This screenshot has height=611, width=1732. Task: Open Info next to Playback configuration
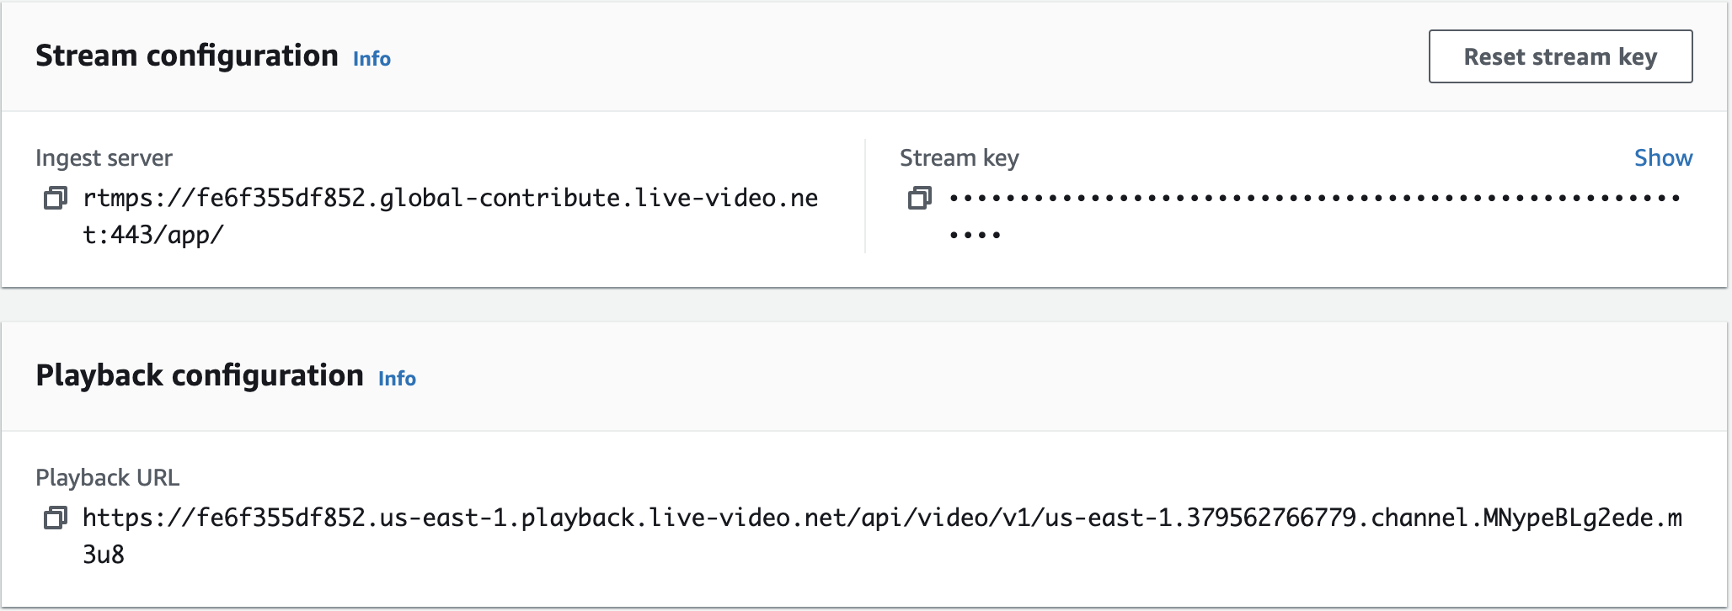coord(397,379)
